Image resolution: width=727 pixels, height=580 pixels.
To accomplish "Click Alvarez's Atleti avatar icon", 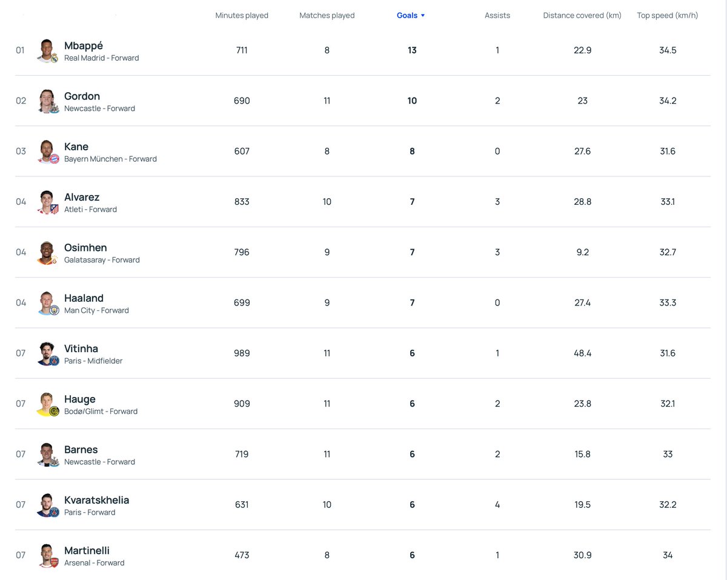I will (x=47, y=202).
